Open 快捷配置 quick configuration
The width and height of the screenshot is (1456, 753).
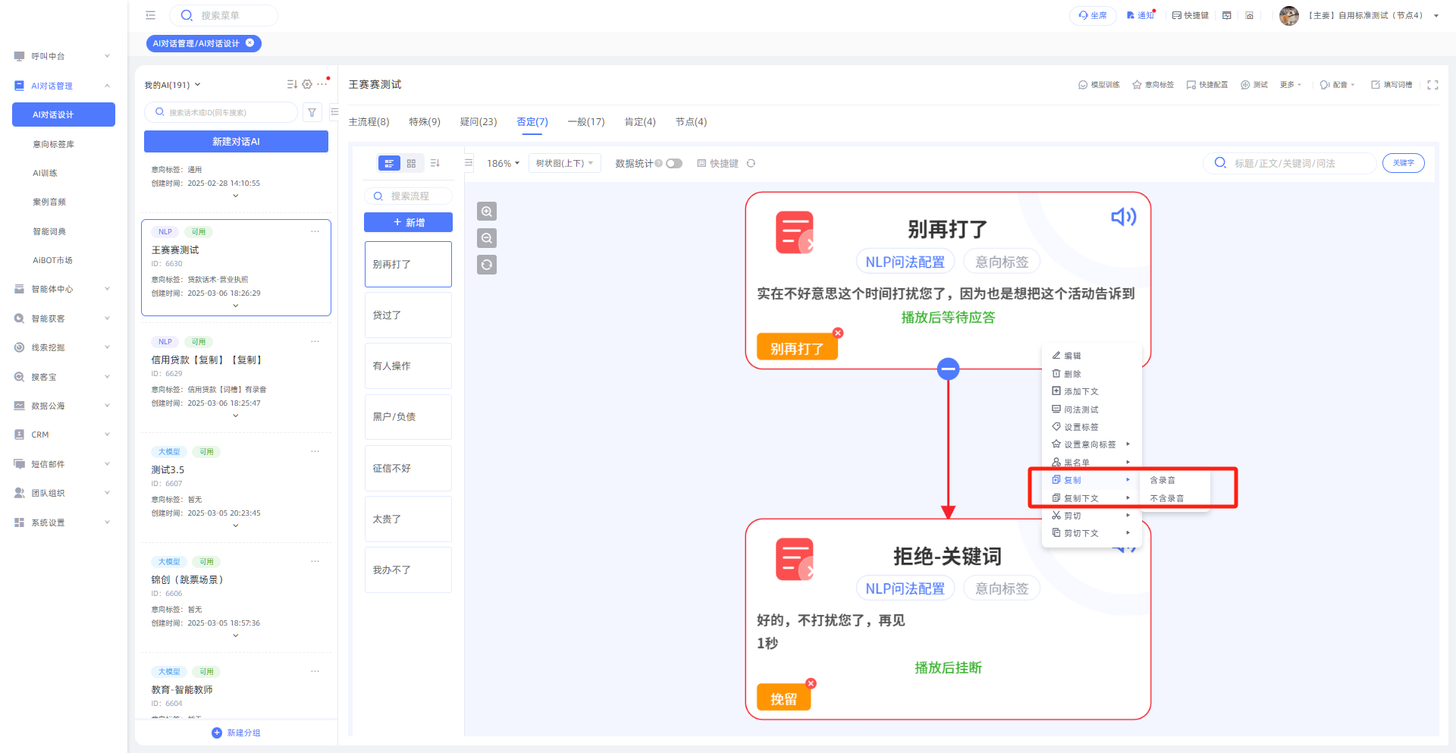1207,85
